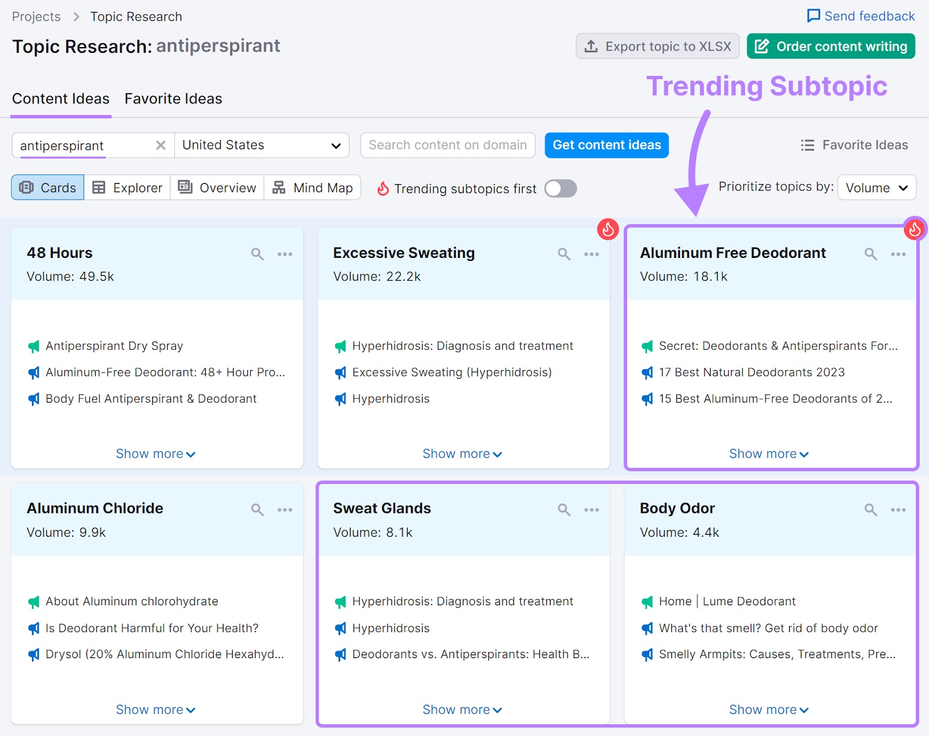Open the three-dot menu on Body Odor card
This screenshot has width=929, height=736.
(898, 509)
